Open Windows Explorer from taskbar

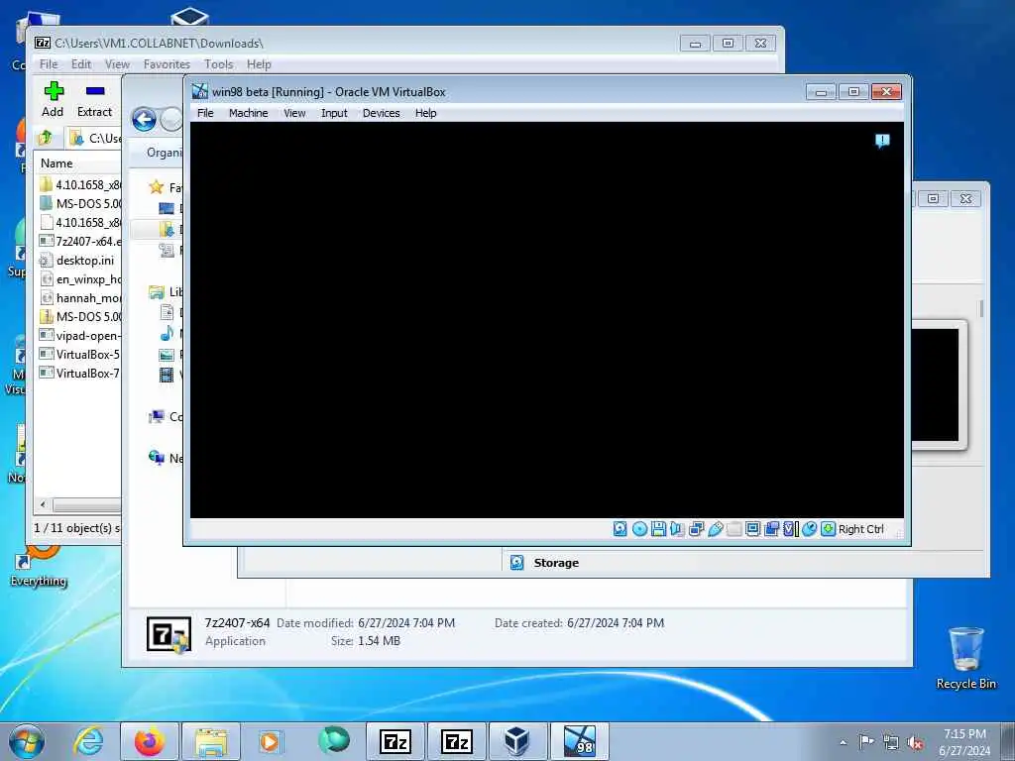point(210,741)
